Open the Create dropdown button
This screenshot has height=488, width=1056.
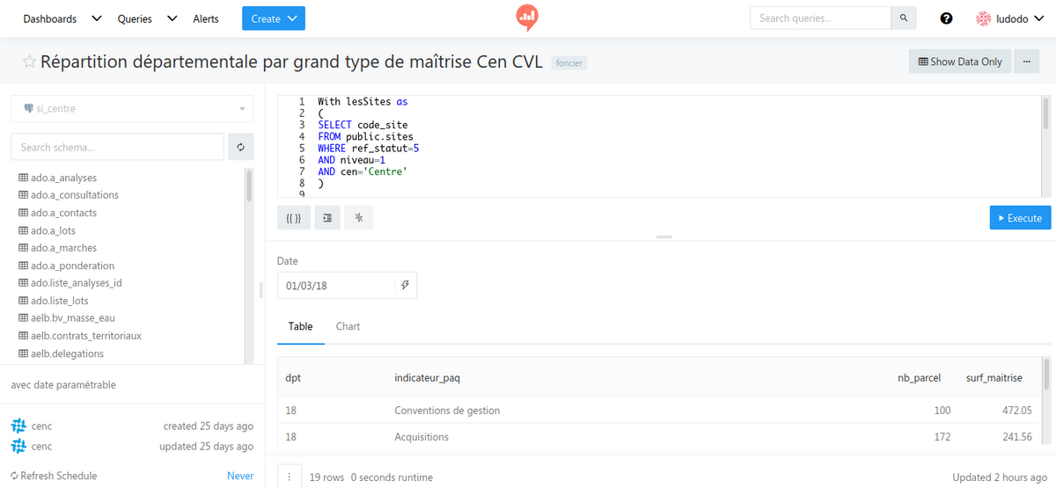[x=274, y=18]
